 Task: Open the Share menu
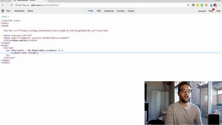click(30, 11)
